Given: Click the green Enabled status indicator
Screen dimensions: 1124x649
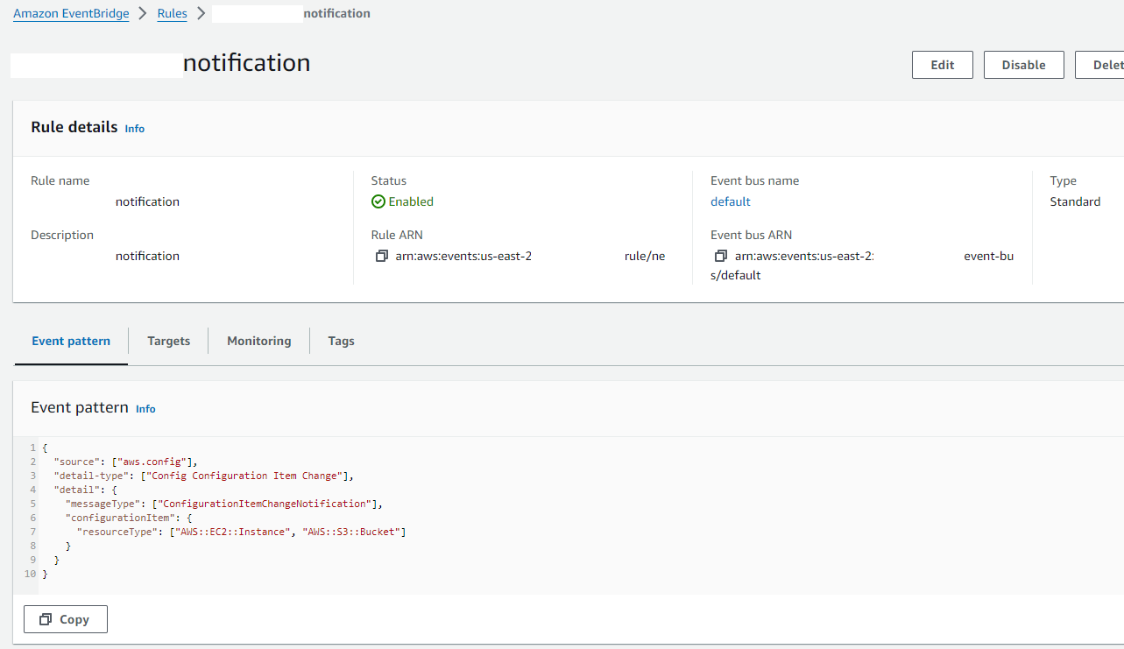Looking at the screenshot, I should pos(402,201).
